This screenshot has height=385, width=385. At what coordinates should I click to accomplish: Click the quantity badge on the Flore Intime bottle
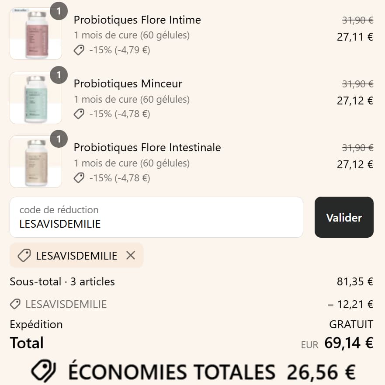(x=58, y=11)
